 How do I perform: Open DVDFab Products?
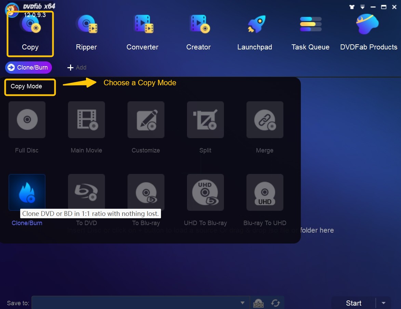369,33
